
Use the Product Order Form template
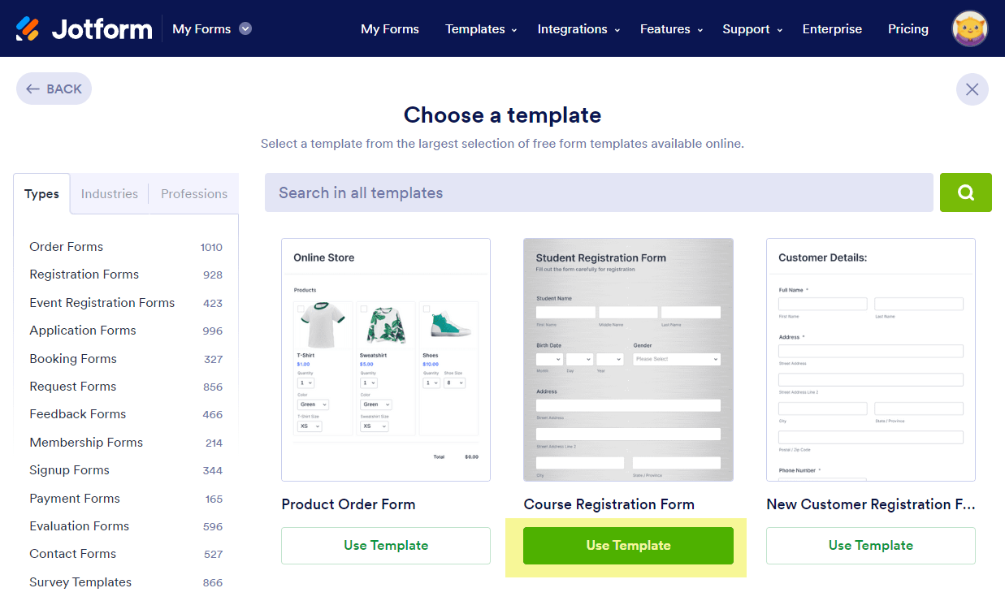pyautogui.click(x=386, y=546)
